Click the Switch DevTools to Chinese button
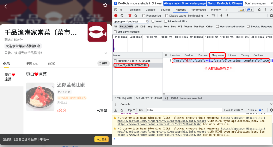Screen dimensions: 273x147 (225, 3)
